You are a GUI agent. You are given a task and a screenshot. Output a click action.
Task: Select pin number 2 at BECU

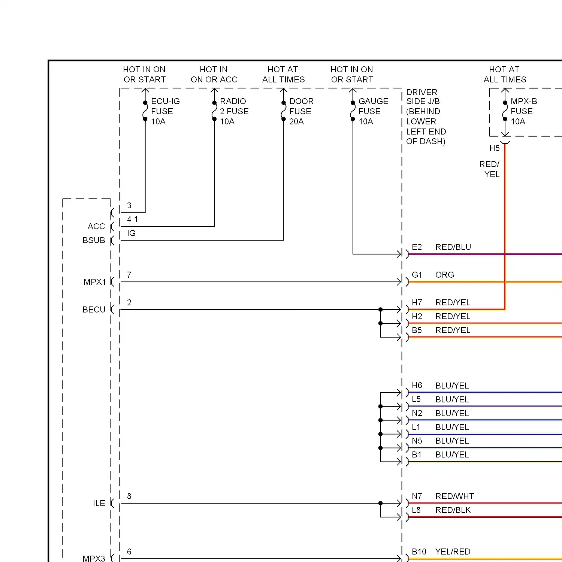[x=129, y=303]
